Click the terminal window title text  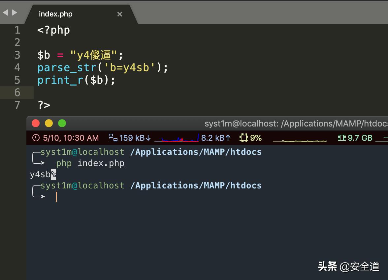[296, 124]
